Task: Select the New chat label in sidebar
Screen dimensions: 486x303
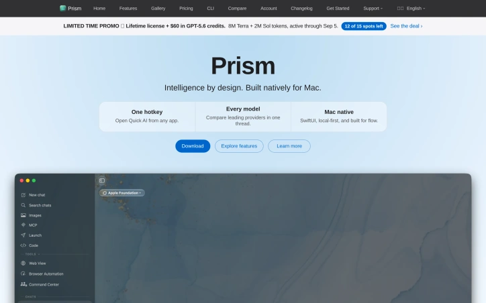Action: (37, 195)
